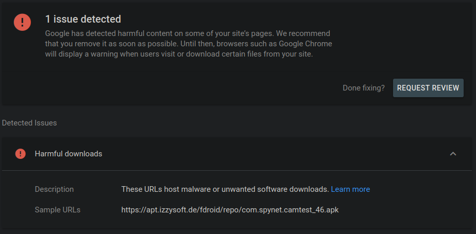Click the "These URLs host malware" description text
The height and width of the screenshot is (234, 476).
tap(225, 189)
